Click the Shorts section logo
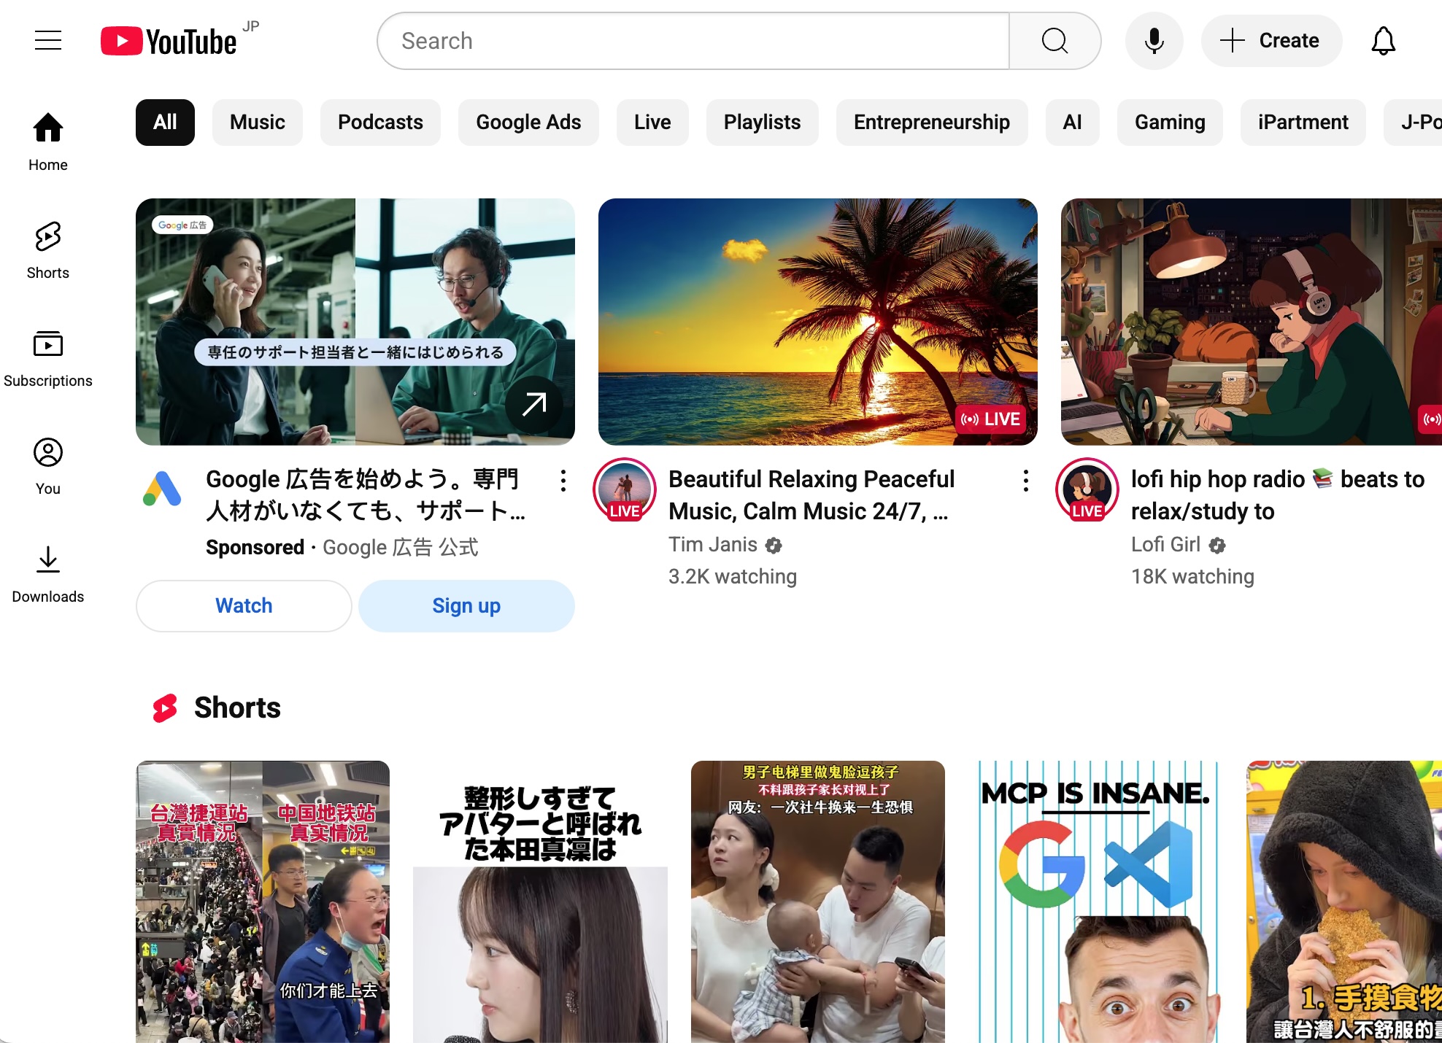The height and width of the screenshot is (1043, 1442). (x=165, y=707)
